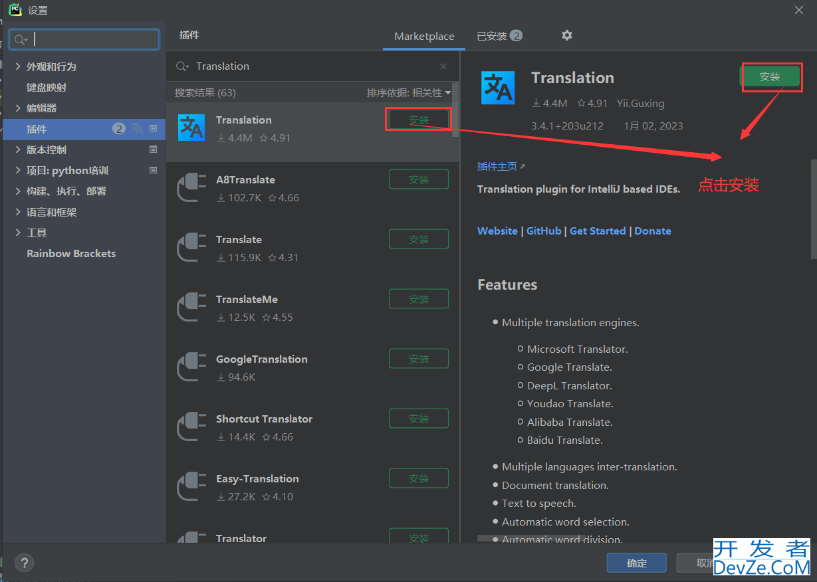Install the Shortcut Translator plugin
The image size is (817, 582).
point(419,419)
